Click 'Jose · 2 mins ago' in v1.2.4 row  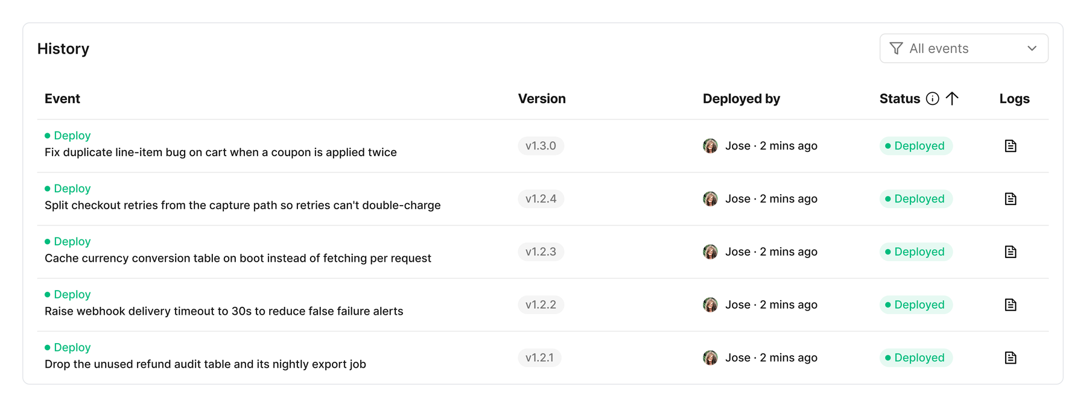coord(771,199)
